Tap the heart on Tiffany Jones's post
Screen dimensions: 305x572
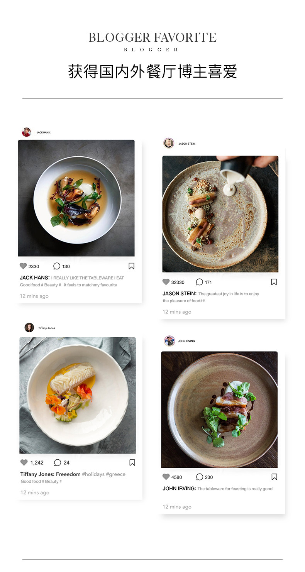coord(24,462)
